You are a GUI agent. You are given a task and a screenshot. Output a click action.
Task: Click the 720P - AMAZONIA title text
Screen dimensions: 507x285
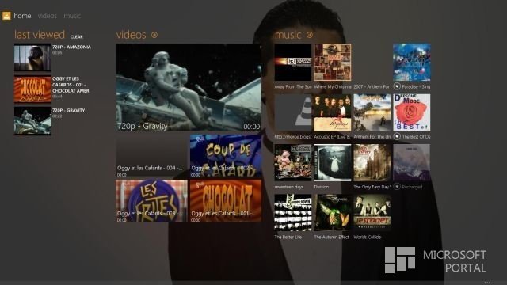click(71, 47)
